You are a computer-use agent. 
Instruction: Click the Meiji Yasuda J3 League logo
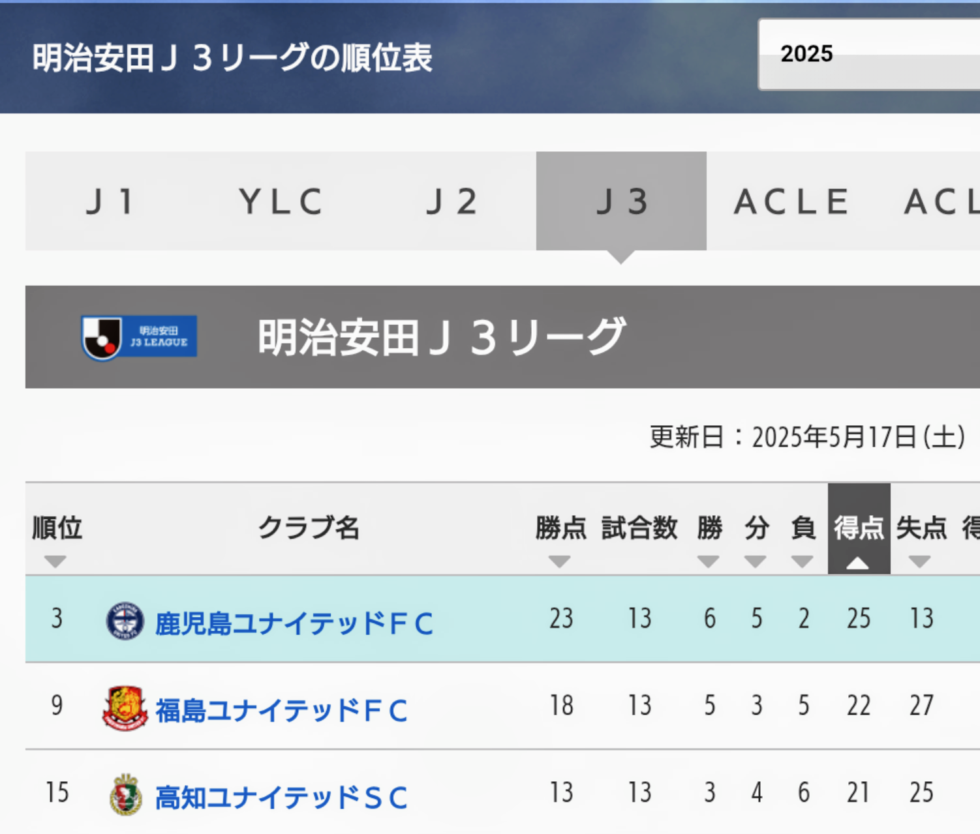pos(139,338)
